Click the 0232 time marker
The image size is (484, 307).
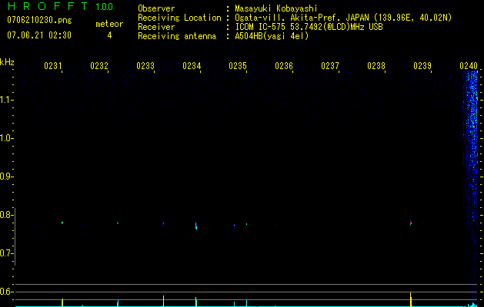pyautogui.click(x=99, y=65)
